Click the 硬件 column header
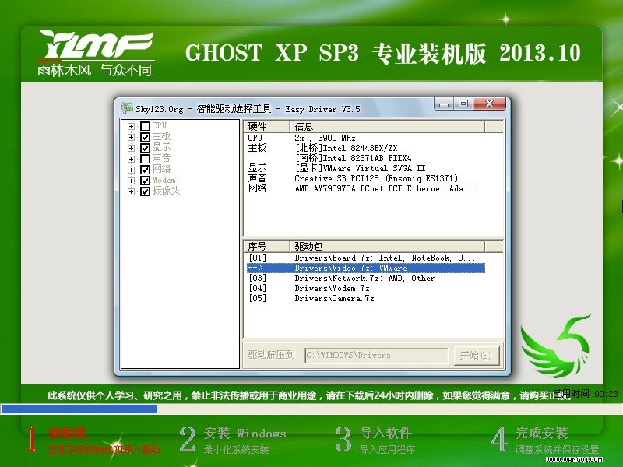Image resolution: width=623 pixels, height=467 pixels. tap(266, 127)
